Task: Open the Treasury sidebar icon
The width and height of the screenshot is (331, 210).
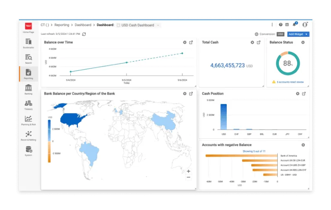Action: click(28, 104)
